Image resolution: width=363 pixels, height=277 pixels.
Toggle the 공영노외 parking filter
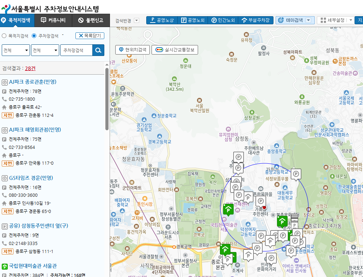[193, 20]
